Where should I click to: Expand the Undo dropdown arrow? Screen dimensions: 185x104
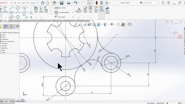pyautogui.click(x=79, y=3)
